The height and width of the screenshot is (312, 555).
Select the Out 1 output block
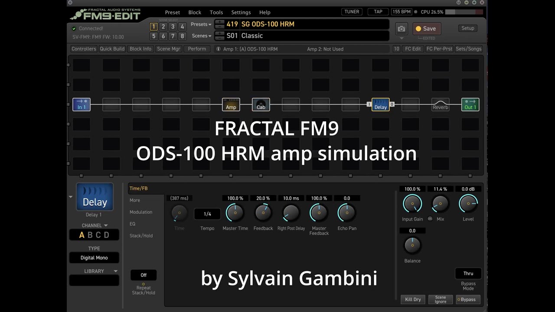pyautogui.click(x=470, y=104)
